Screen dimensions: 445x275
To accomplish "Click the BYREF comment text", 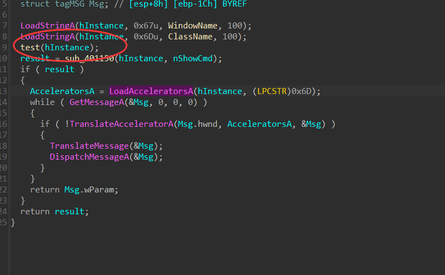I will point(235,4).
